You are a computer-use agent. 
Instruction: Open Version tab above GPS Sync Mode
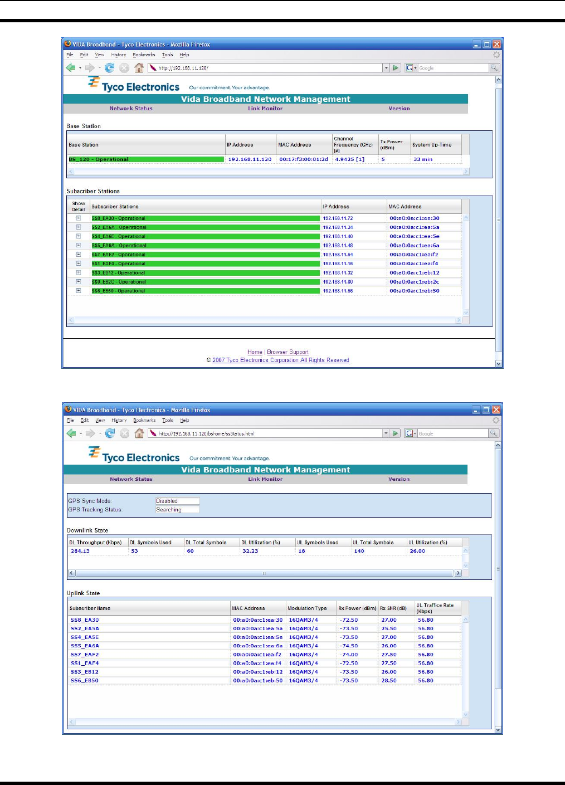pyautogui.click(x=399, y=479)
